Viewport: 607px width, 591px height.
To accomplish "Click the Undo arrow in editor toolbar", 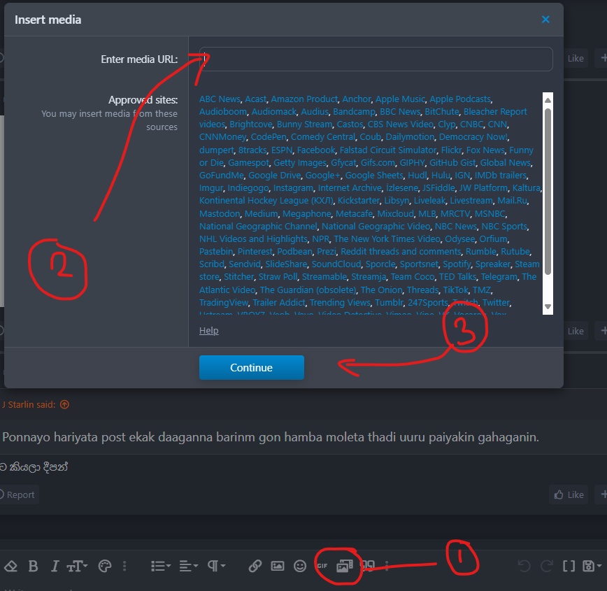I will tap(524, 567).
